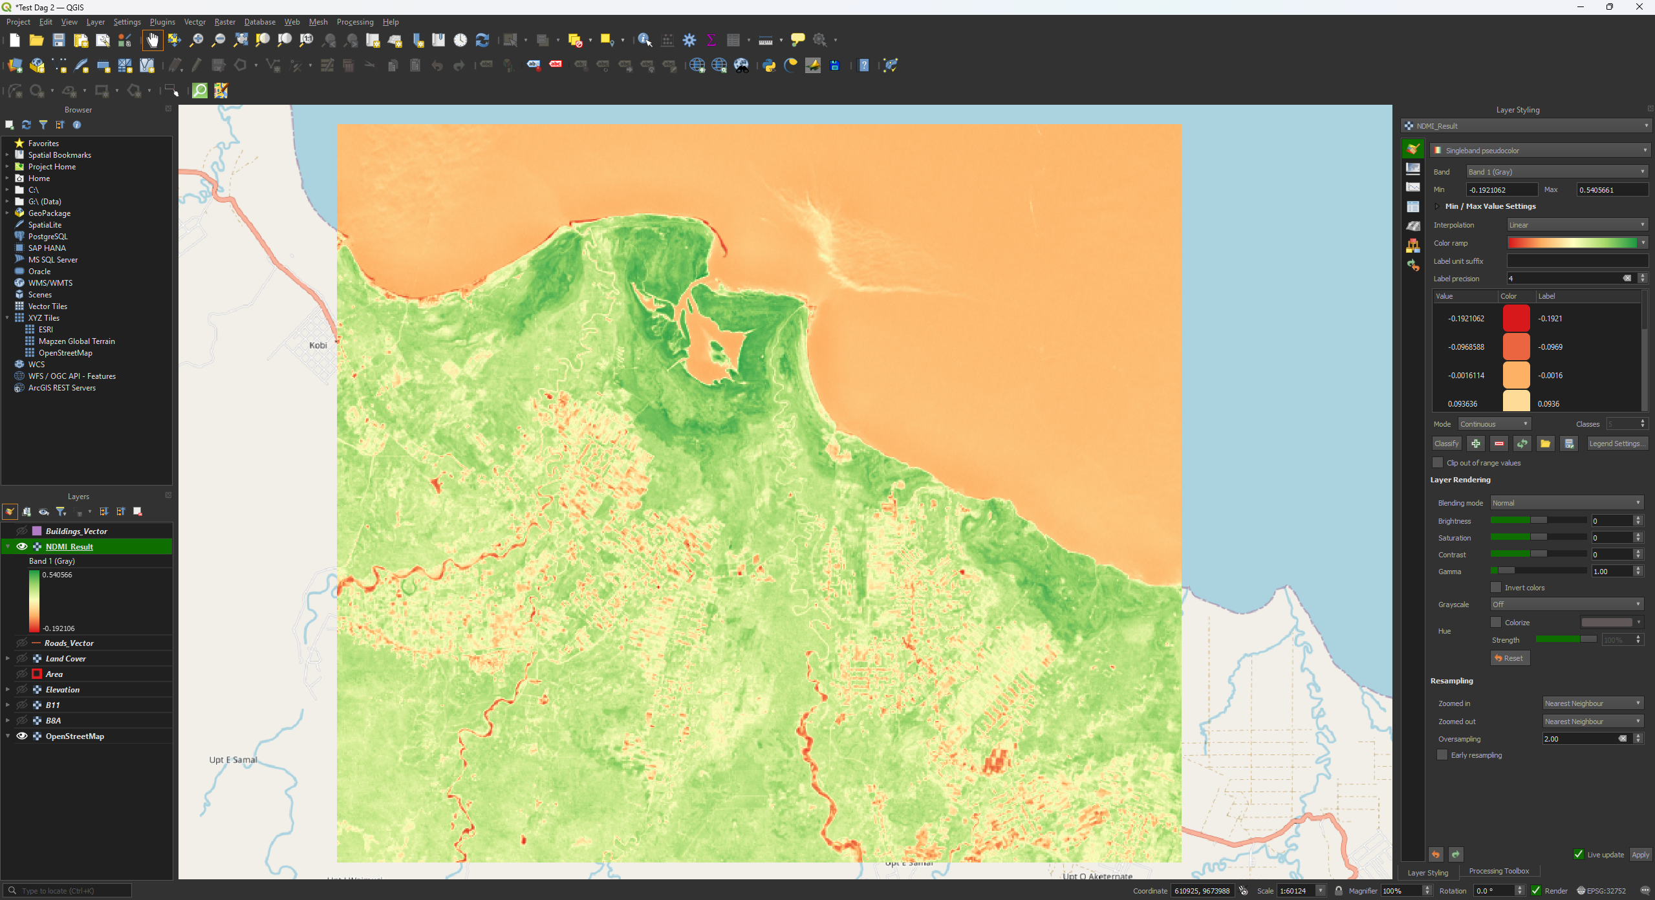Enable Clip out of range values
The image size is (1655, 900).
tap(1438, 463)
